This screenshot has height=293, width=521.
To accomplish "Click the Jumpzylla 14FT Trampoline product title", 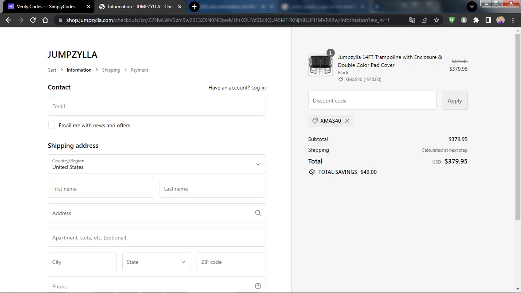I will [x=390, y=61].
